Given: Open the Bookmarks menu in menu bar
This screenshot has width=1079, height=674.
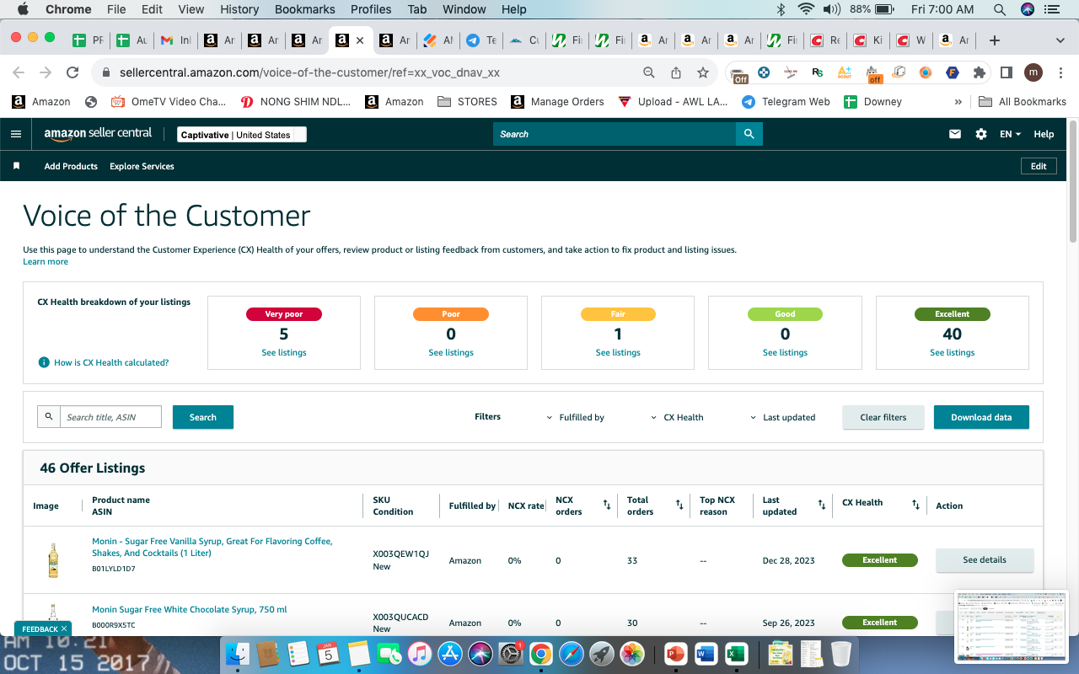Looking at the screenshot, I should click(x=305, y=9).
